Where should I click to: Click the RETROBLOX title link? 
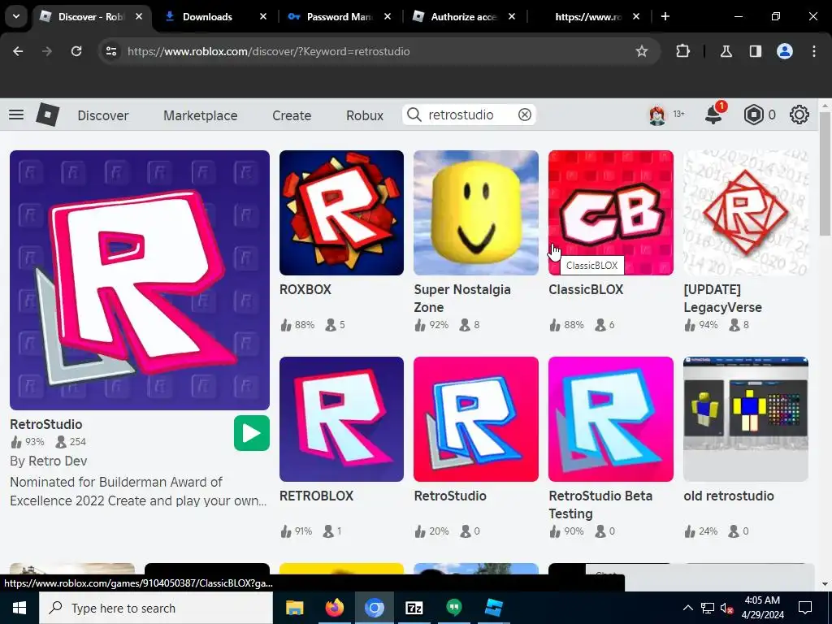(316, 496)
